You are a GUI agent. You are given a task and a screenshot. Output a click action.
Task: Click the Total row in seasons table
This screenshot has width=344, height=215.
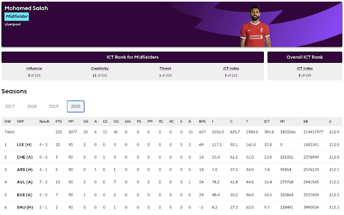(10, 132)
